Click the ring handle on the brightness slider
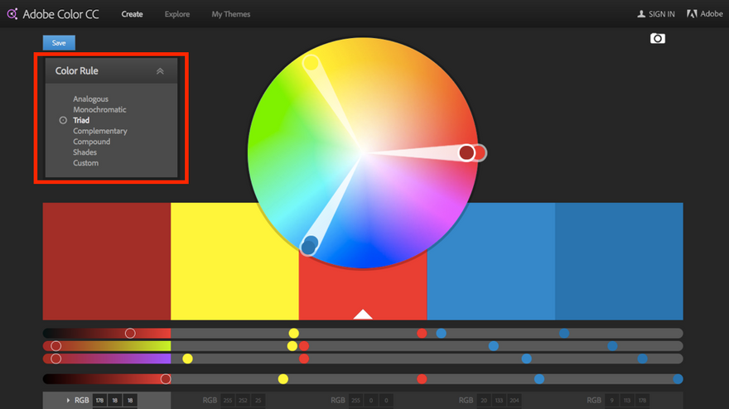The width and height of the screenshot is (729, 409). (166, 379)
